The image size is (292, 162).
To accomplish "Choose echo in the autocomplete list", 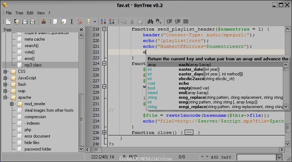I will [215, 83].
